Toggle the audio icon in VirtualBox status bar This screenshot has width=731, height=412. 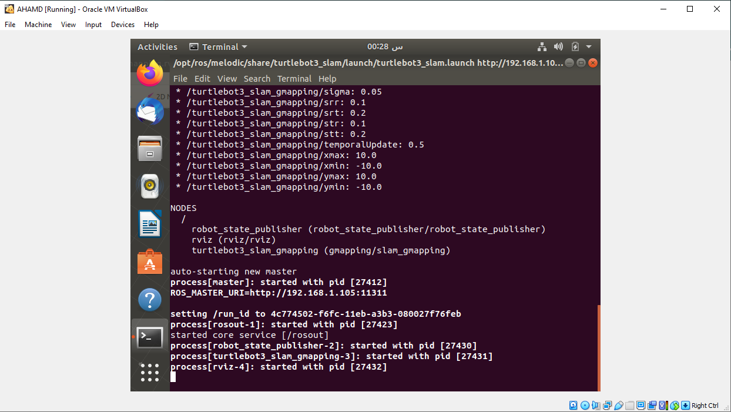coord(595,405)
